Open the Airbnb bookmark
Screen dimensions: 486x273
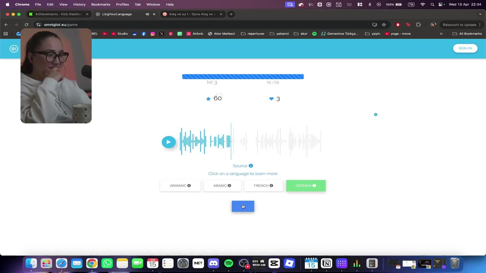[195, 34]
